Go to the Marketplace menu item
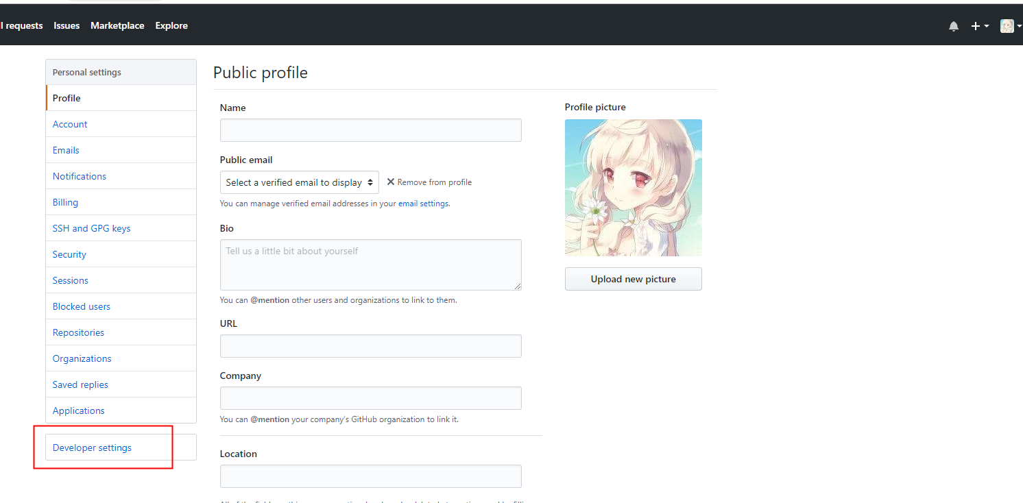This screenshot has width=1023, height=503. (x=117, y=25)
